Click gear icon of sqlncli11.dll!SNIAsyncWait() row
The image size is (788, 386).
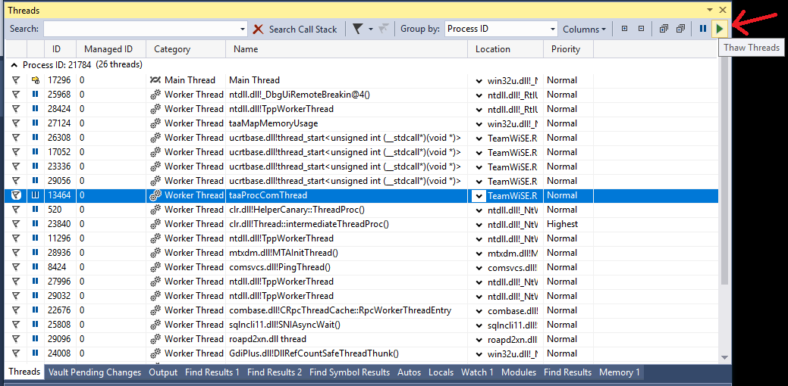pos(155,325)
